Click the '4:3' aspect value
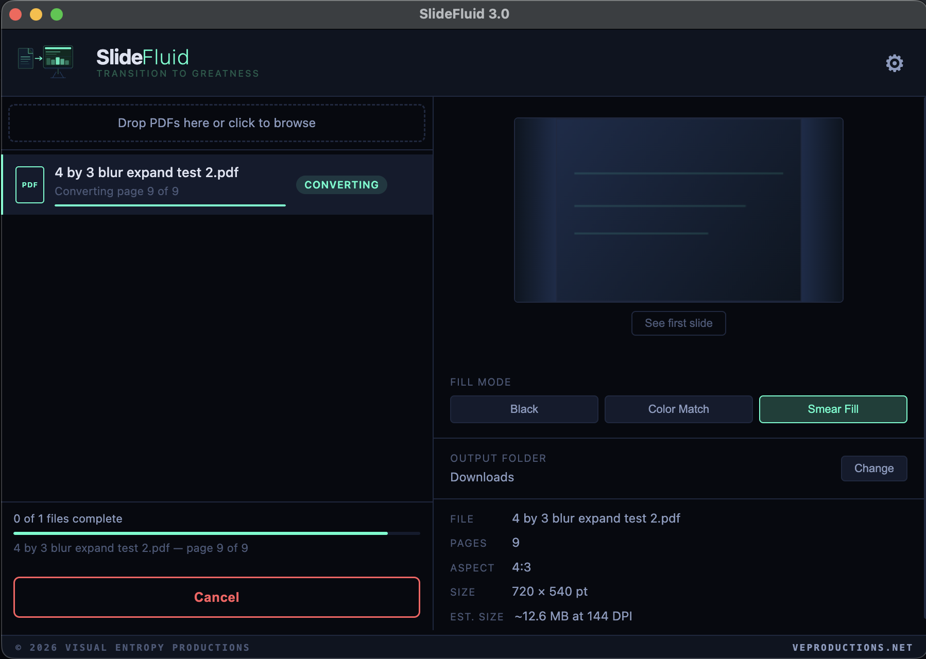This screenshot has width=926, height=659. (x=521, y=567)
